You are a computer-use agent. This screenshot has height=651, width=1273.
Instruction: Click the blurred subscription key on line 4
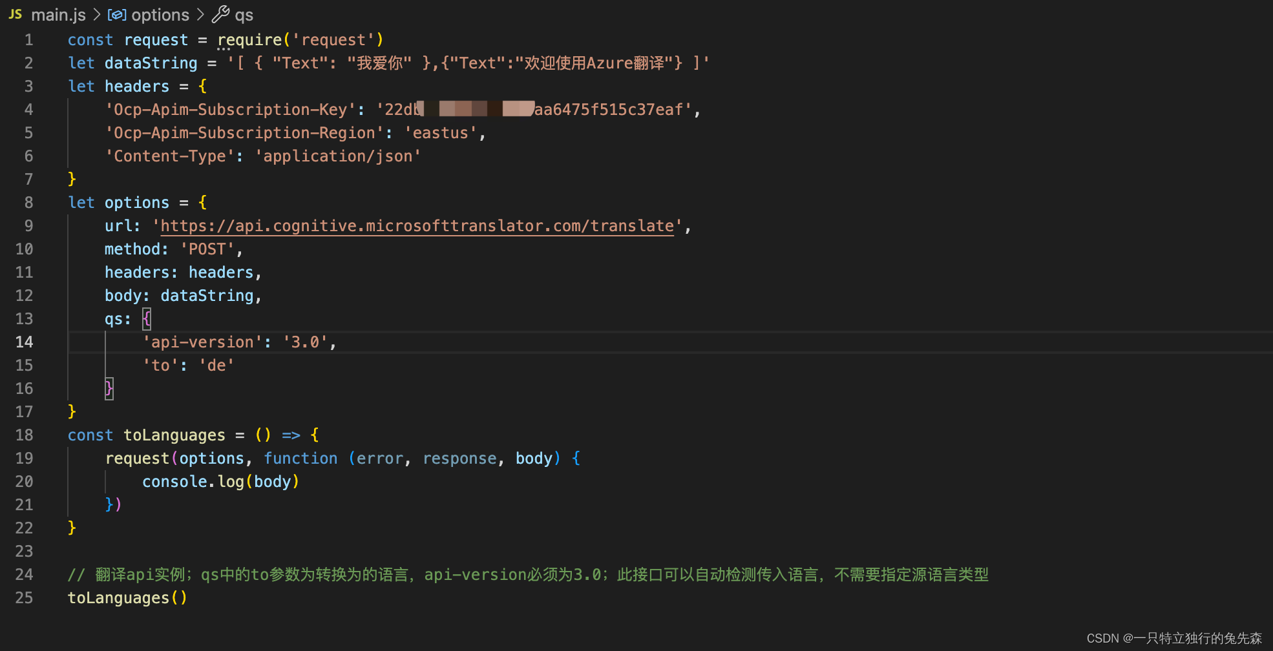point(475,109)
